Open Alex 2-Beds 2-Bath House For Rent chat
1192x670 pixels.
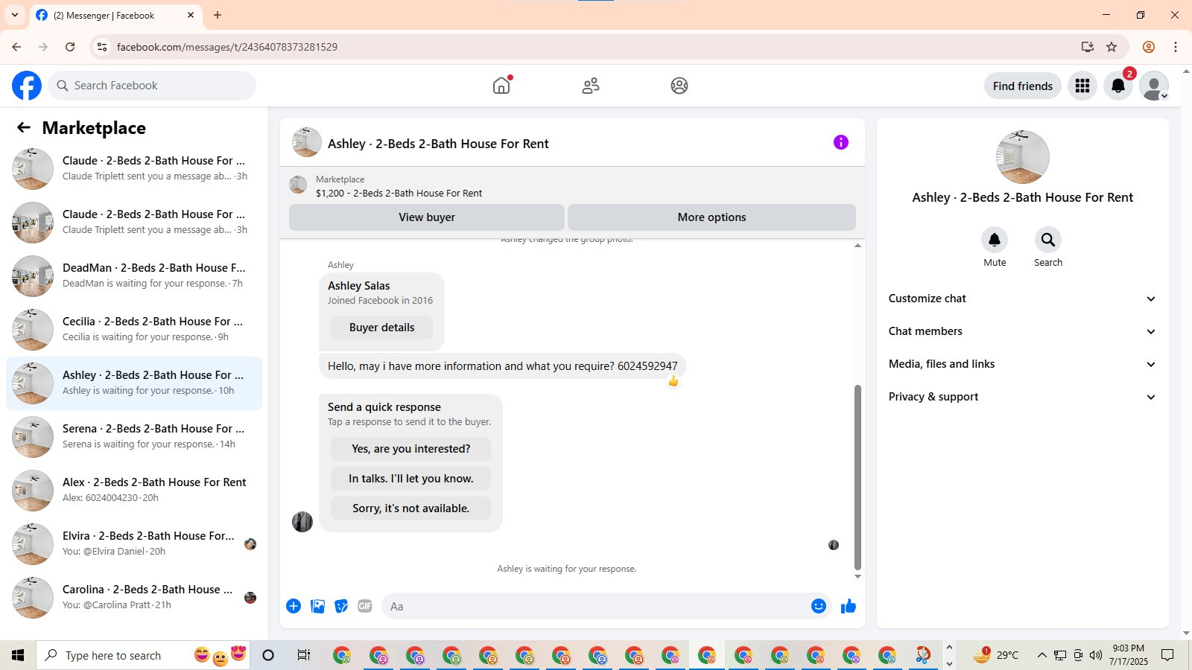coord(134,491)
